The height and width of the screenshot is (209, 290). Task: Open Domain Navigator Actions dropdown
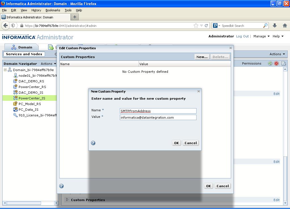click(x=48, y=64)
